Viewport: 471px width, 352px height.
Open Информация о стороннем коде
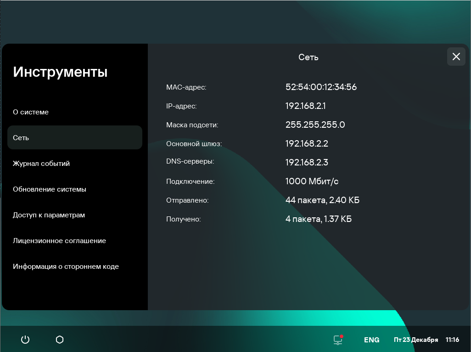coord(66,267)
